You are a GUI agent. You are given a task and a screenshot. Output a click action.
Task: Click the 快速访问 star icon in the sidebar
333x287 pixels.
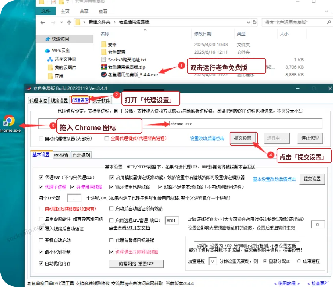tap(48, 39)
